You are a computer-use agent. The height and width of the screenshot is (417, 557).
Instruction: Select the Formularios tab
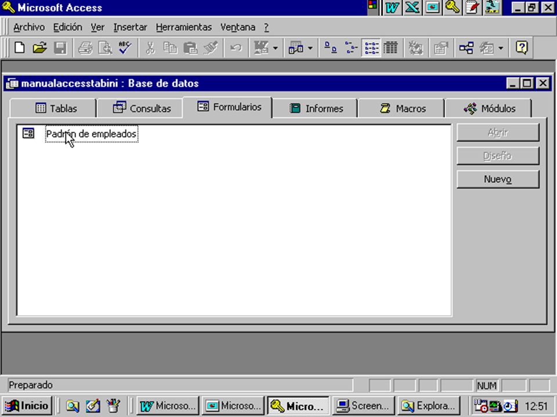pyautogui.click(x=227, y=107)
